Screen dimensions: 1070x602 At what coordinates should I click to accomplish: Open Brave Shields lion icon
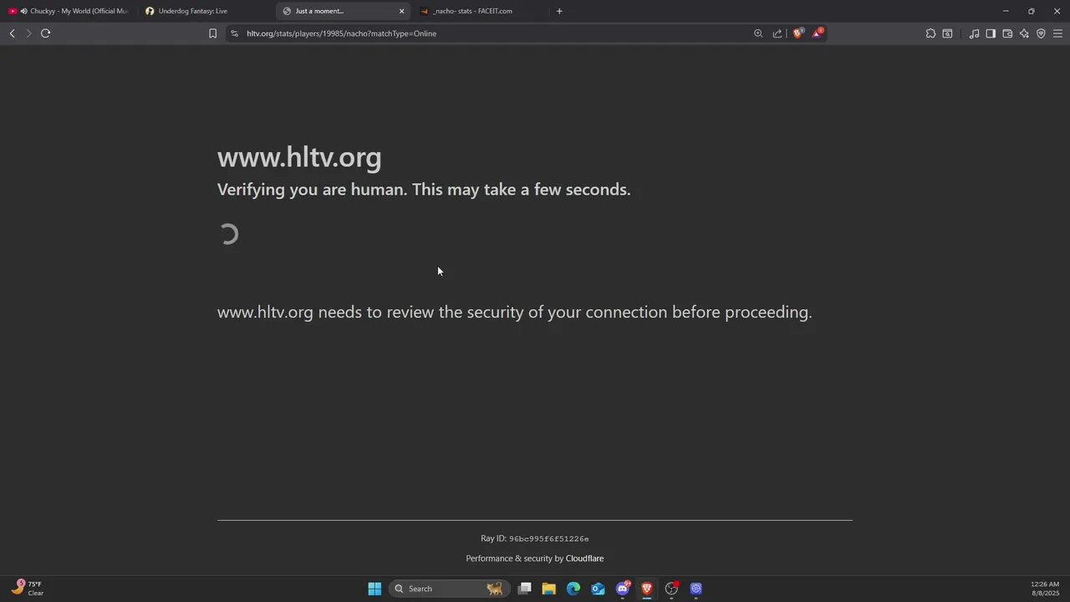coord(797,33)
